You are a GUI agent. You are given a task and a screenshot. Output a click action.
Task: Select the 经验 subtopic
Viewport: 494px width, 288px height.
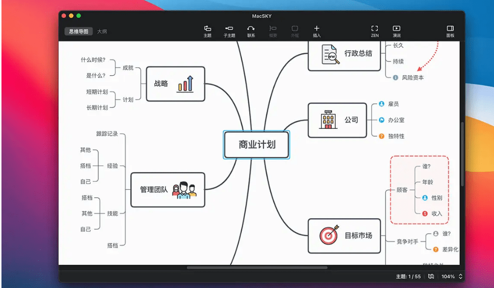[112, 166]
